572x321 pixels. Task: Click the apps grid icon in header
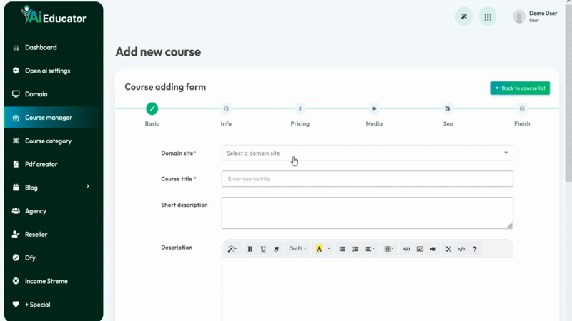[488, 17]
